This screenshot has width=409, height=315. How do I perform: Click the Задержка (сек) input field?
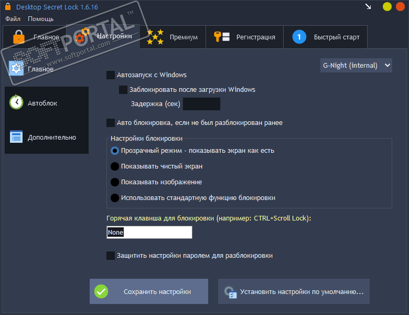202,104
